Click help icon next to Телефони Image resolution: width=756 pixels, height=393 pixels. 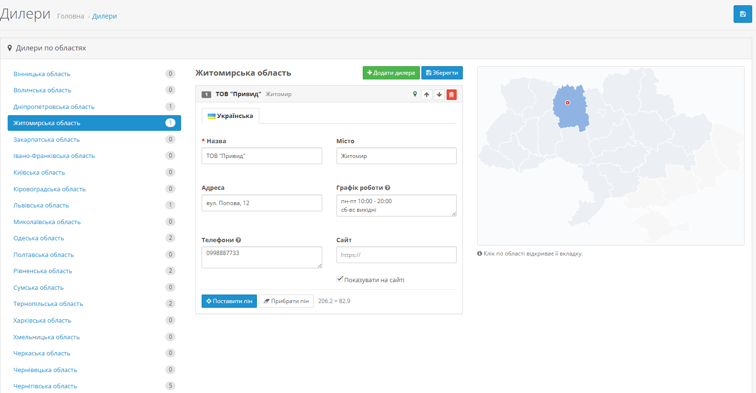pyautogui.click(x=238, y=240)
